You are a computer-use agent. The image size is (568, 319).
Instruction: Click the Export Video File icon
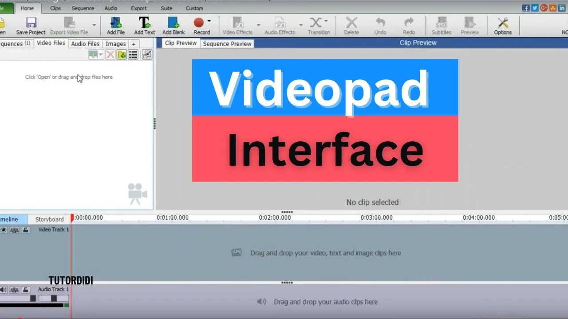click(x=69, y=23)
